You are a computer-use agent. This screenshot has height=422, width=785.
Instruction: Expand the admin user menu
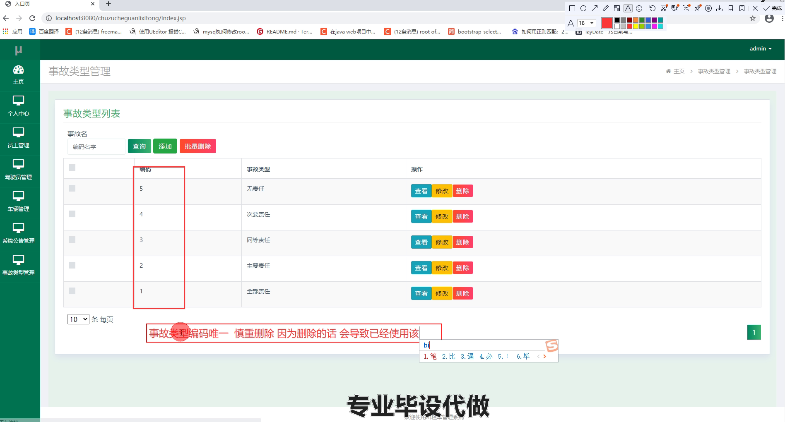click(x=761, y=48)
